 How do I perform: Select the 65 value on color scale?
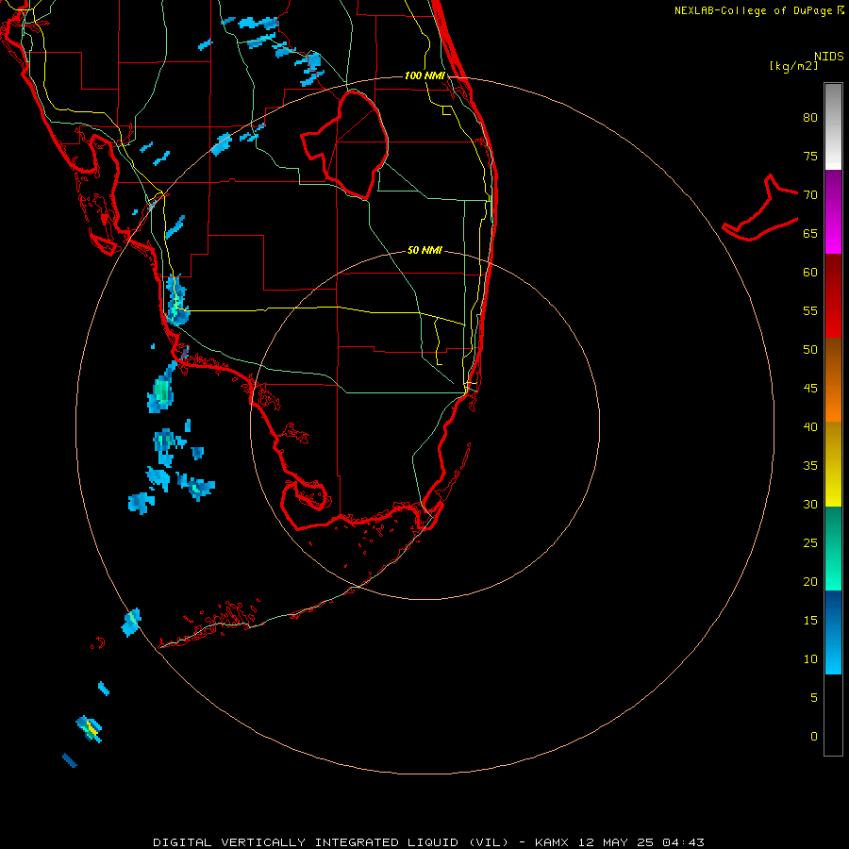pos(810,233)
